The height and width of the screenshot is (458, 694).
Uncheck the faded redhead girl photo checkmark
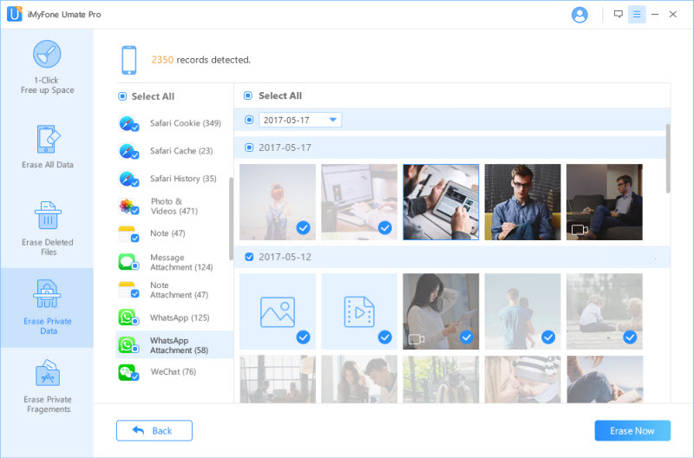pyautogui.click(x=303, y=228)
